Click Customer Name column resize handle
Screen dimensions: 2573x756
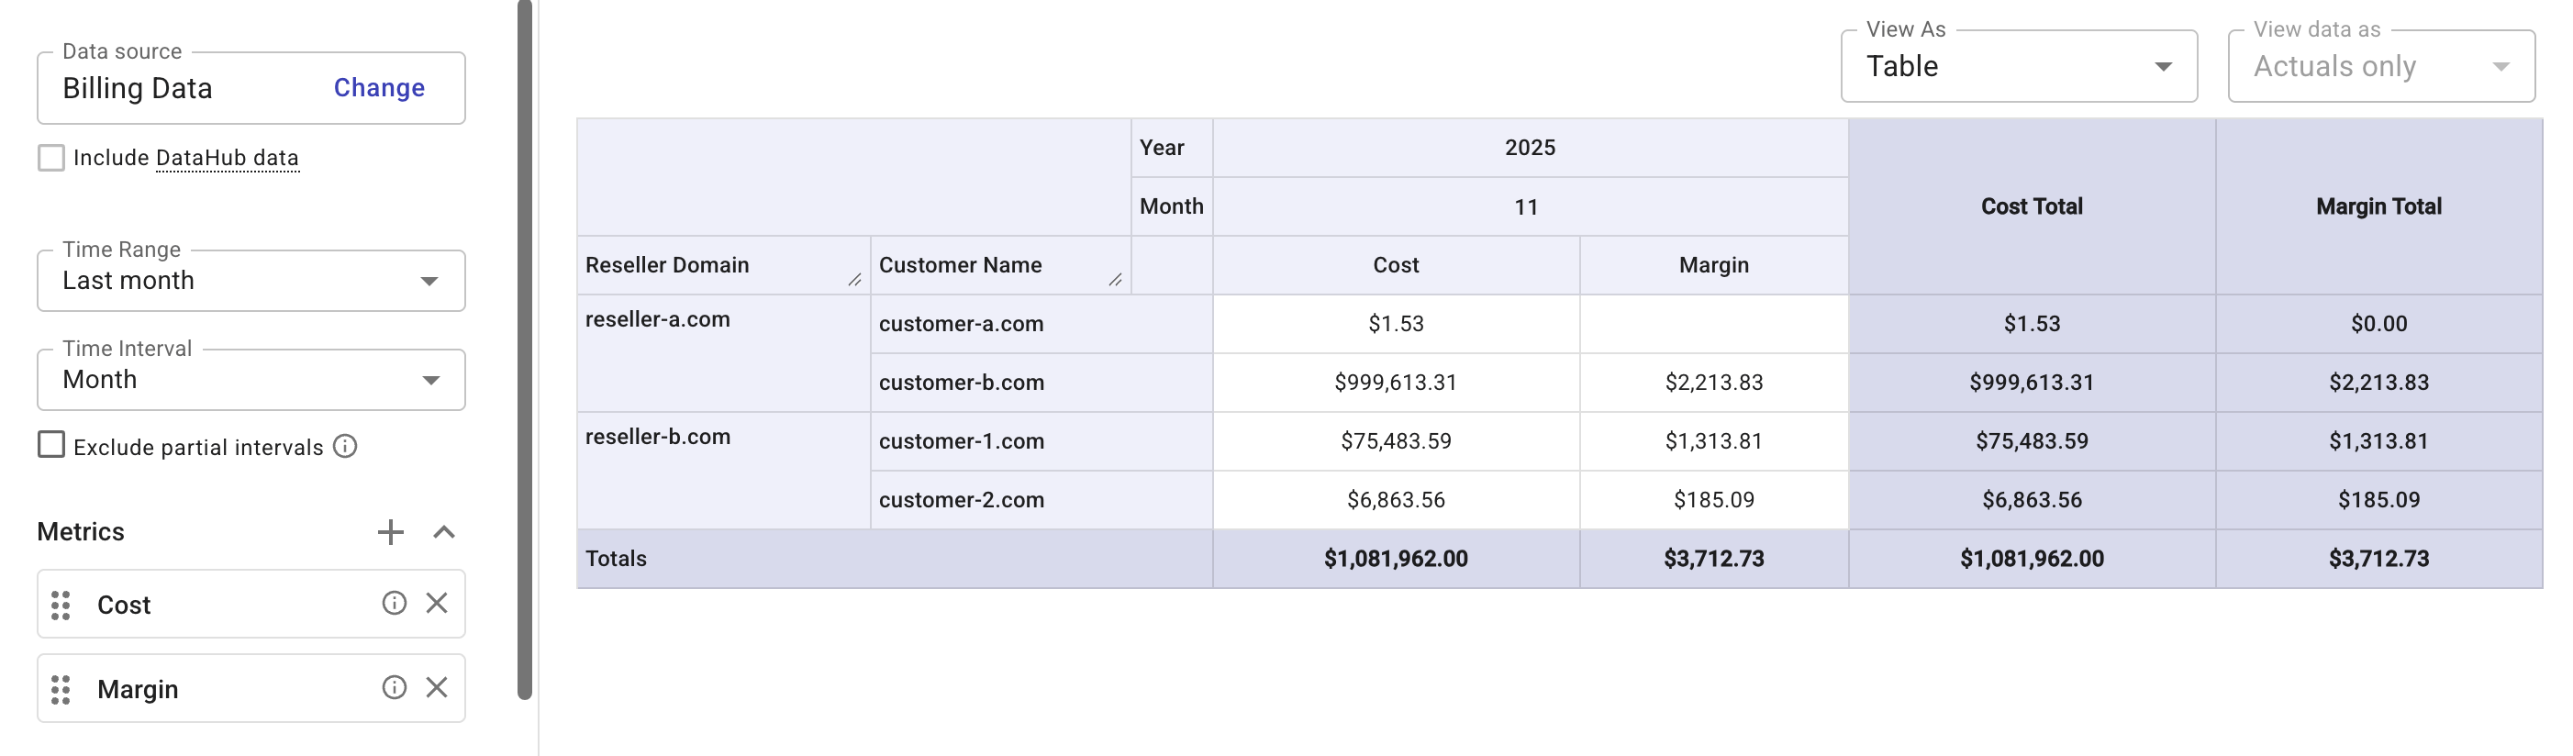tap(1116, 281)
